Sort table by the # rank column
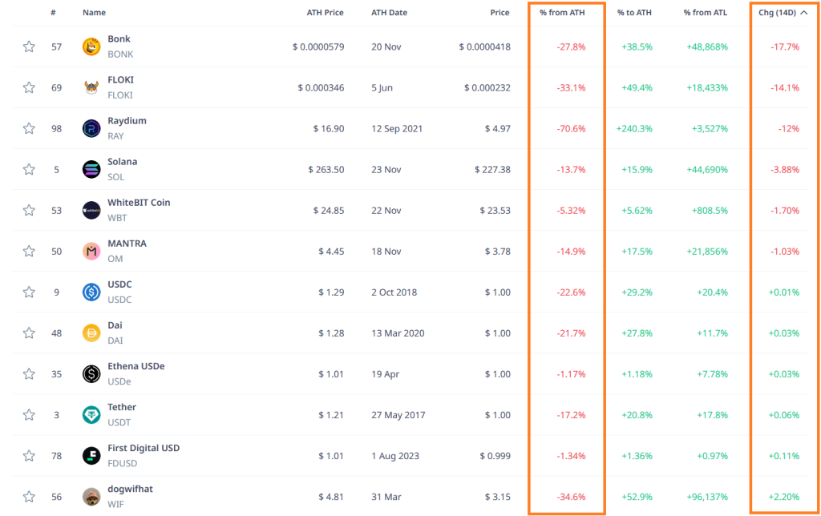This screenshot has height=516, width=821. pos(54,13)
